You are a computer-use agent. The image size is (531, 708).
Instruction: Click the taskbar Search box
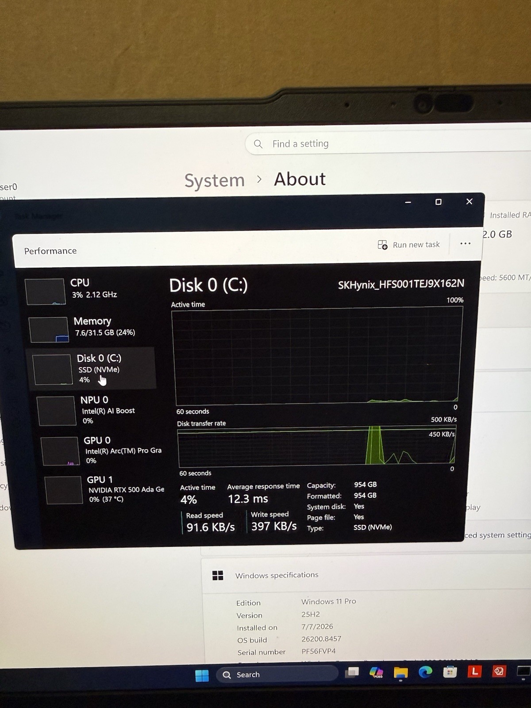[277, 674]
